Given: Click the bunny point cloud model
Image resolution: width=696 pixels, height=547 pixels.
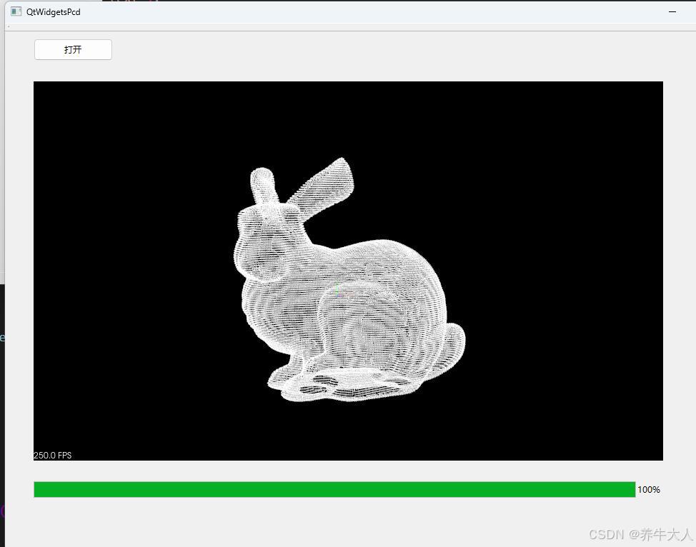Looking at the screenshot, I should (x=349, y=280).
